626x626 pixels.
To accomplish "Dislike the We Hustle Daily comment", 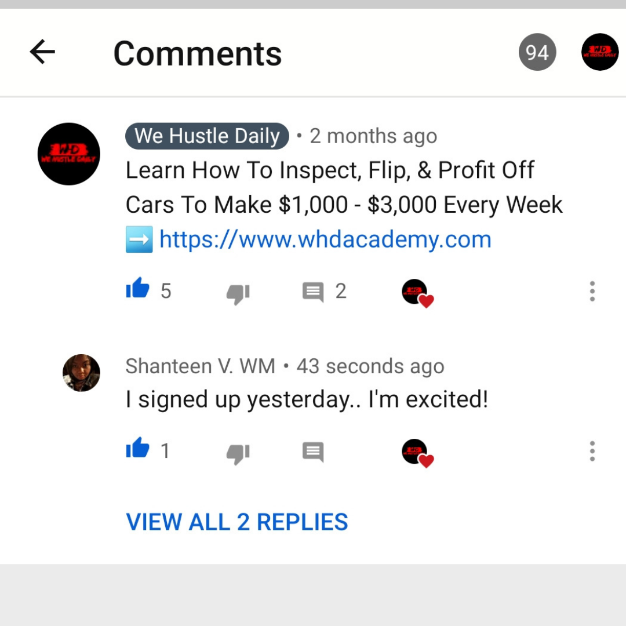I will [x=238, y=294].
